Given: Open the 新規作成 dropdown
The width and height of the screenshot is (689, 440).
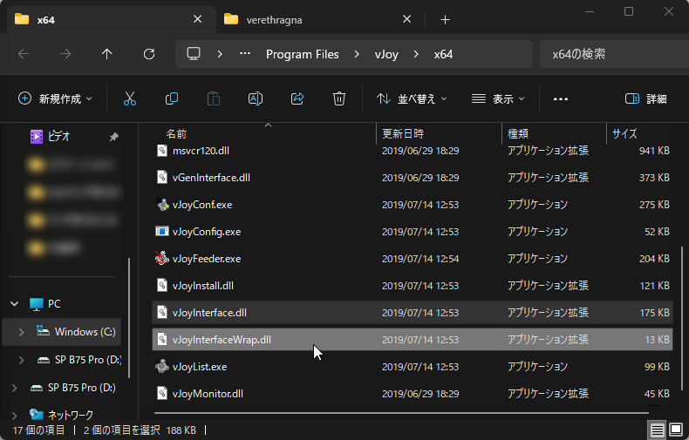Looking at the screenshot, I should click(x=55, y=98).
